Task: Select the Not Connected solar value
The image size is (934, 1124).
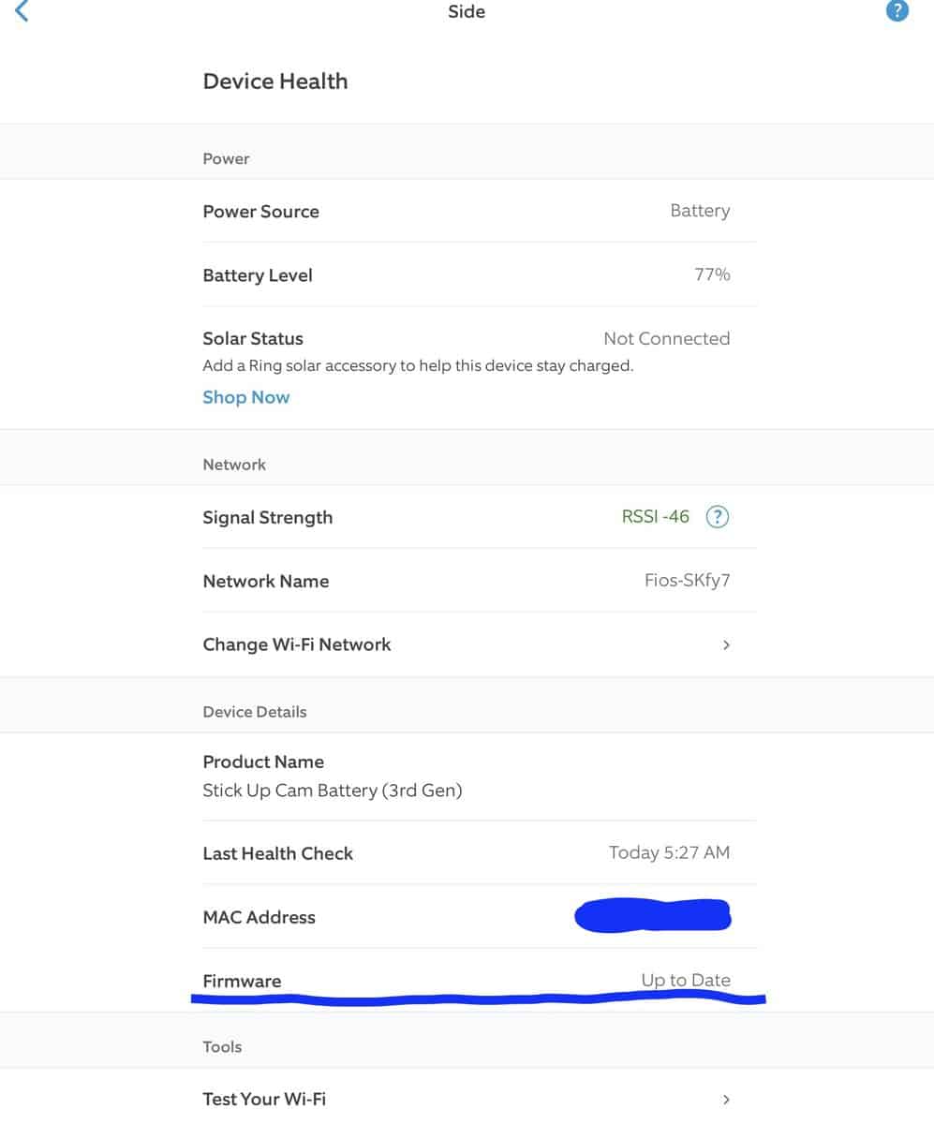Action: pos(667,338)
